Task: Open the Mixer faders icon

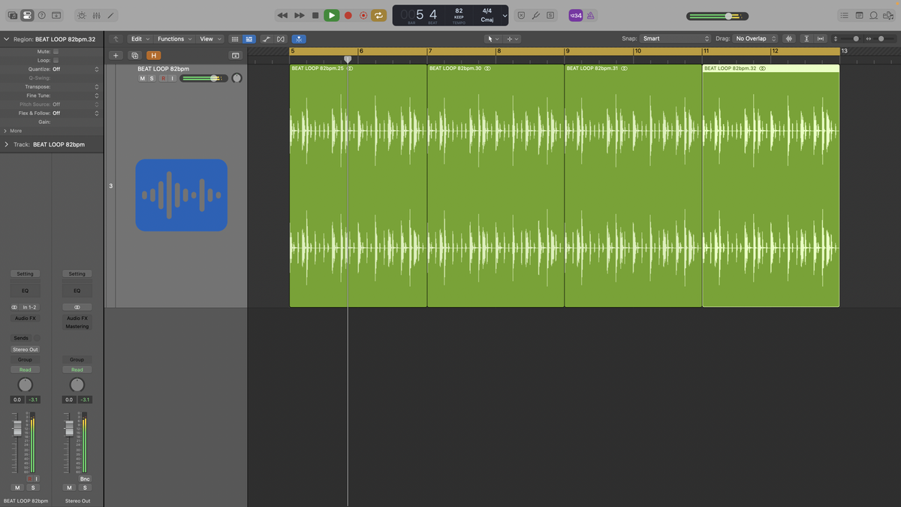Action: coord(96,15)
